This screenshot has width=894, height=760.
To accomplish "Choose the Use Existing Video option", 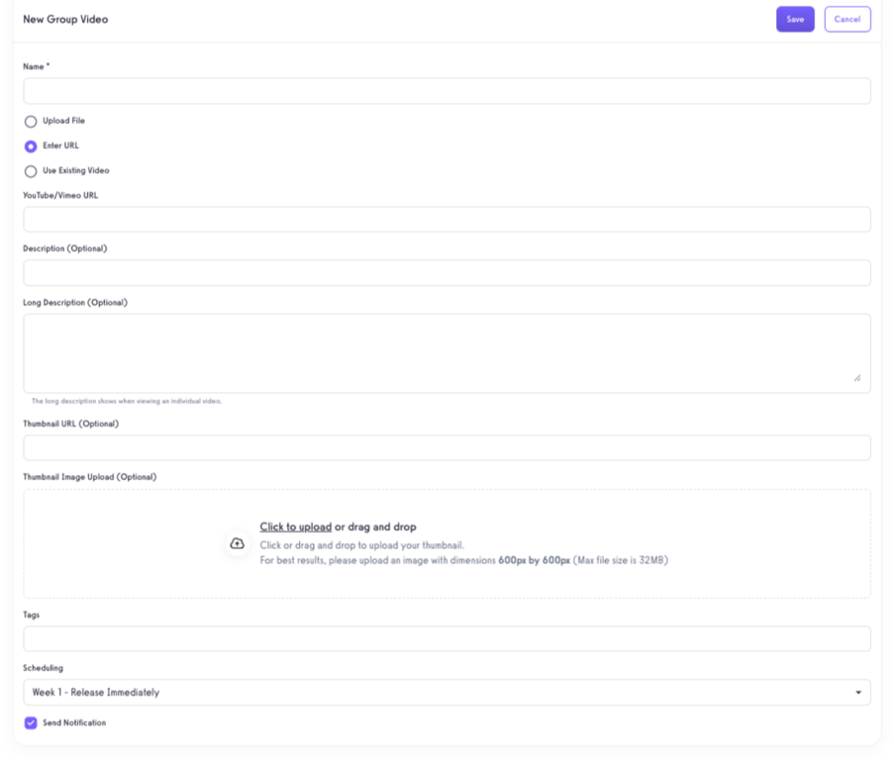I will (x=30, y=170).
